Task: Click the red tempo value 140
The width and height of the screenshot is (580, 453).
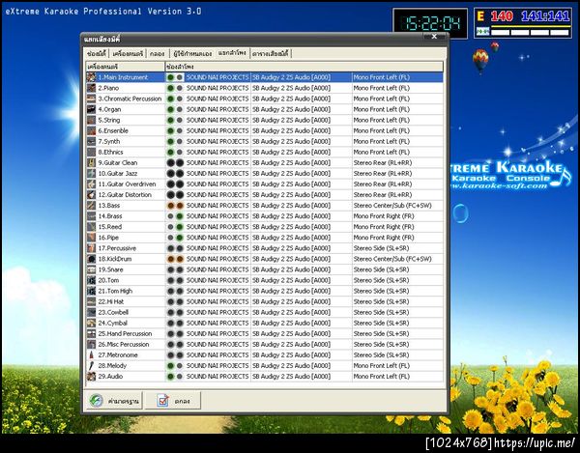Action: pyautogui.click(x=502, y=16)
